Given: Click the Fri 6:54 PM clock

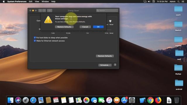Looking at the screenshot, I should pyautogui.click(x=162, y=1).
